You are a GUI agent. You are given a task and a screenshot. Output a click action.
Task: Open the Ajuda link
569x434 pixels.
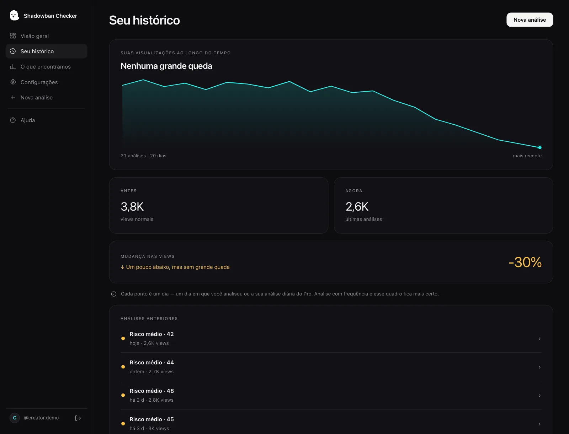[46, 120]
